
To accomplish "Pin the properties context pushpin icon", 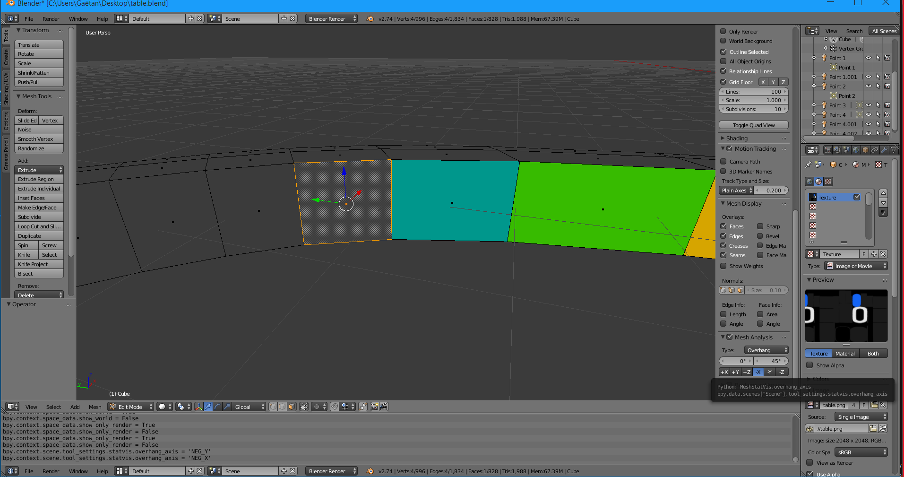I will coord(809,165).
